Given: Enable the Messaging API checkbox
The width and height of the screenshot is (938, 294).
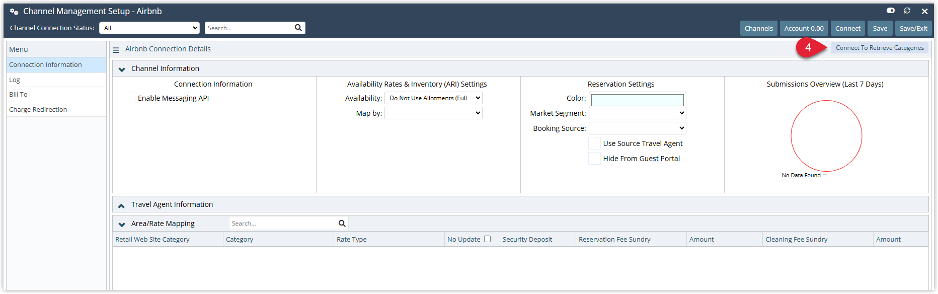Looking at the screenshot, I should 129,98.
